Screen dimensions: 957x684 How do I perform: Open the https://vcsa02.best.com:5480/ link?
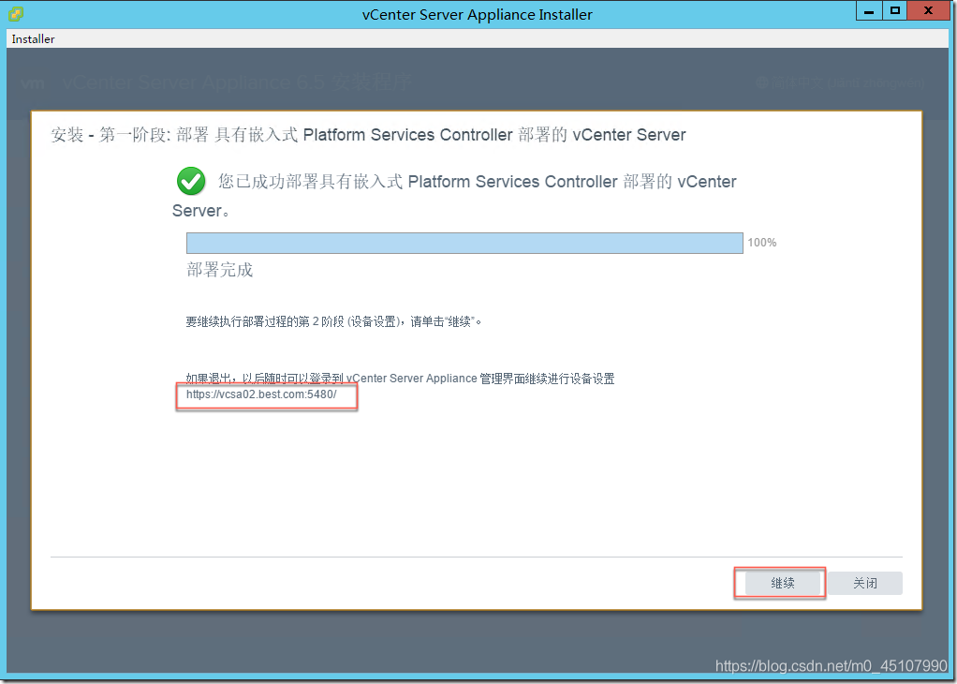point(261,394)
